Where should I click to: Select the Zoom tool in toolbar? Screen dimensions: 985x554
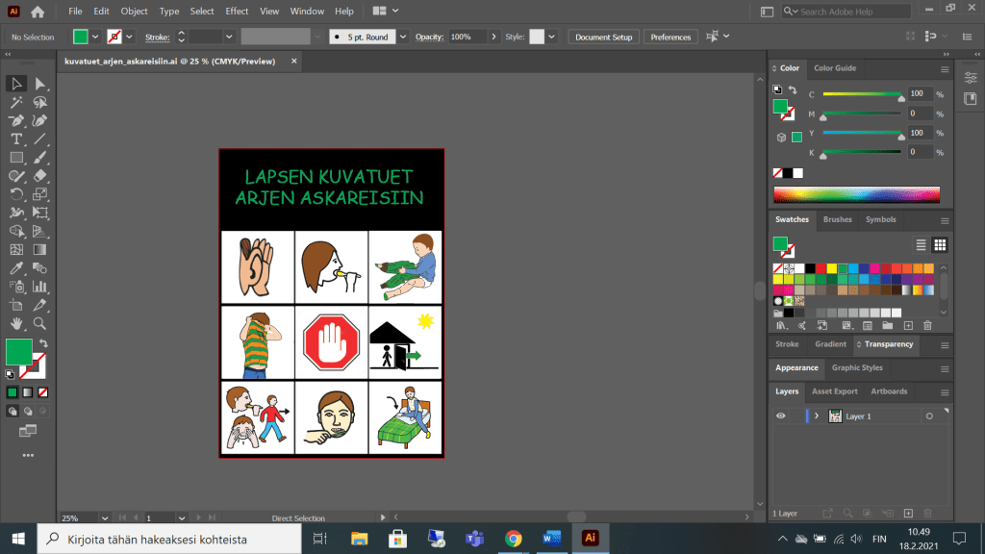39,323
